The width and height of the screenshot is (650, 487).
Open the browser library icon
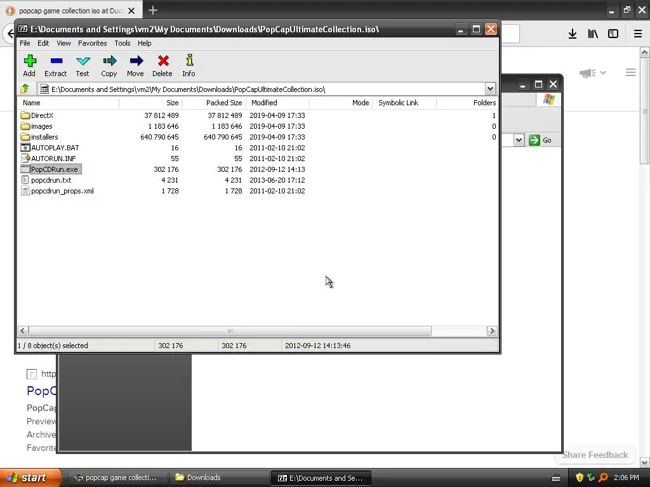pos(593,34)
